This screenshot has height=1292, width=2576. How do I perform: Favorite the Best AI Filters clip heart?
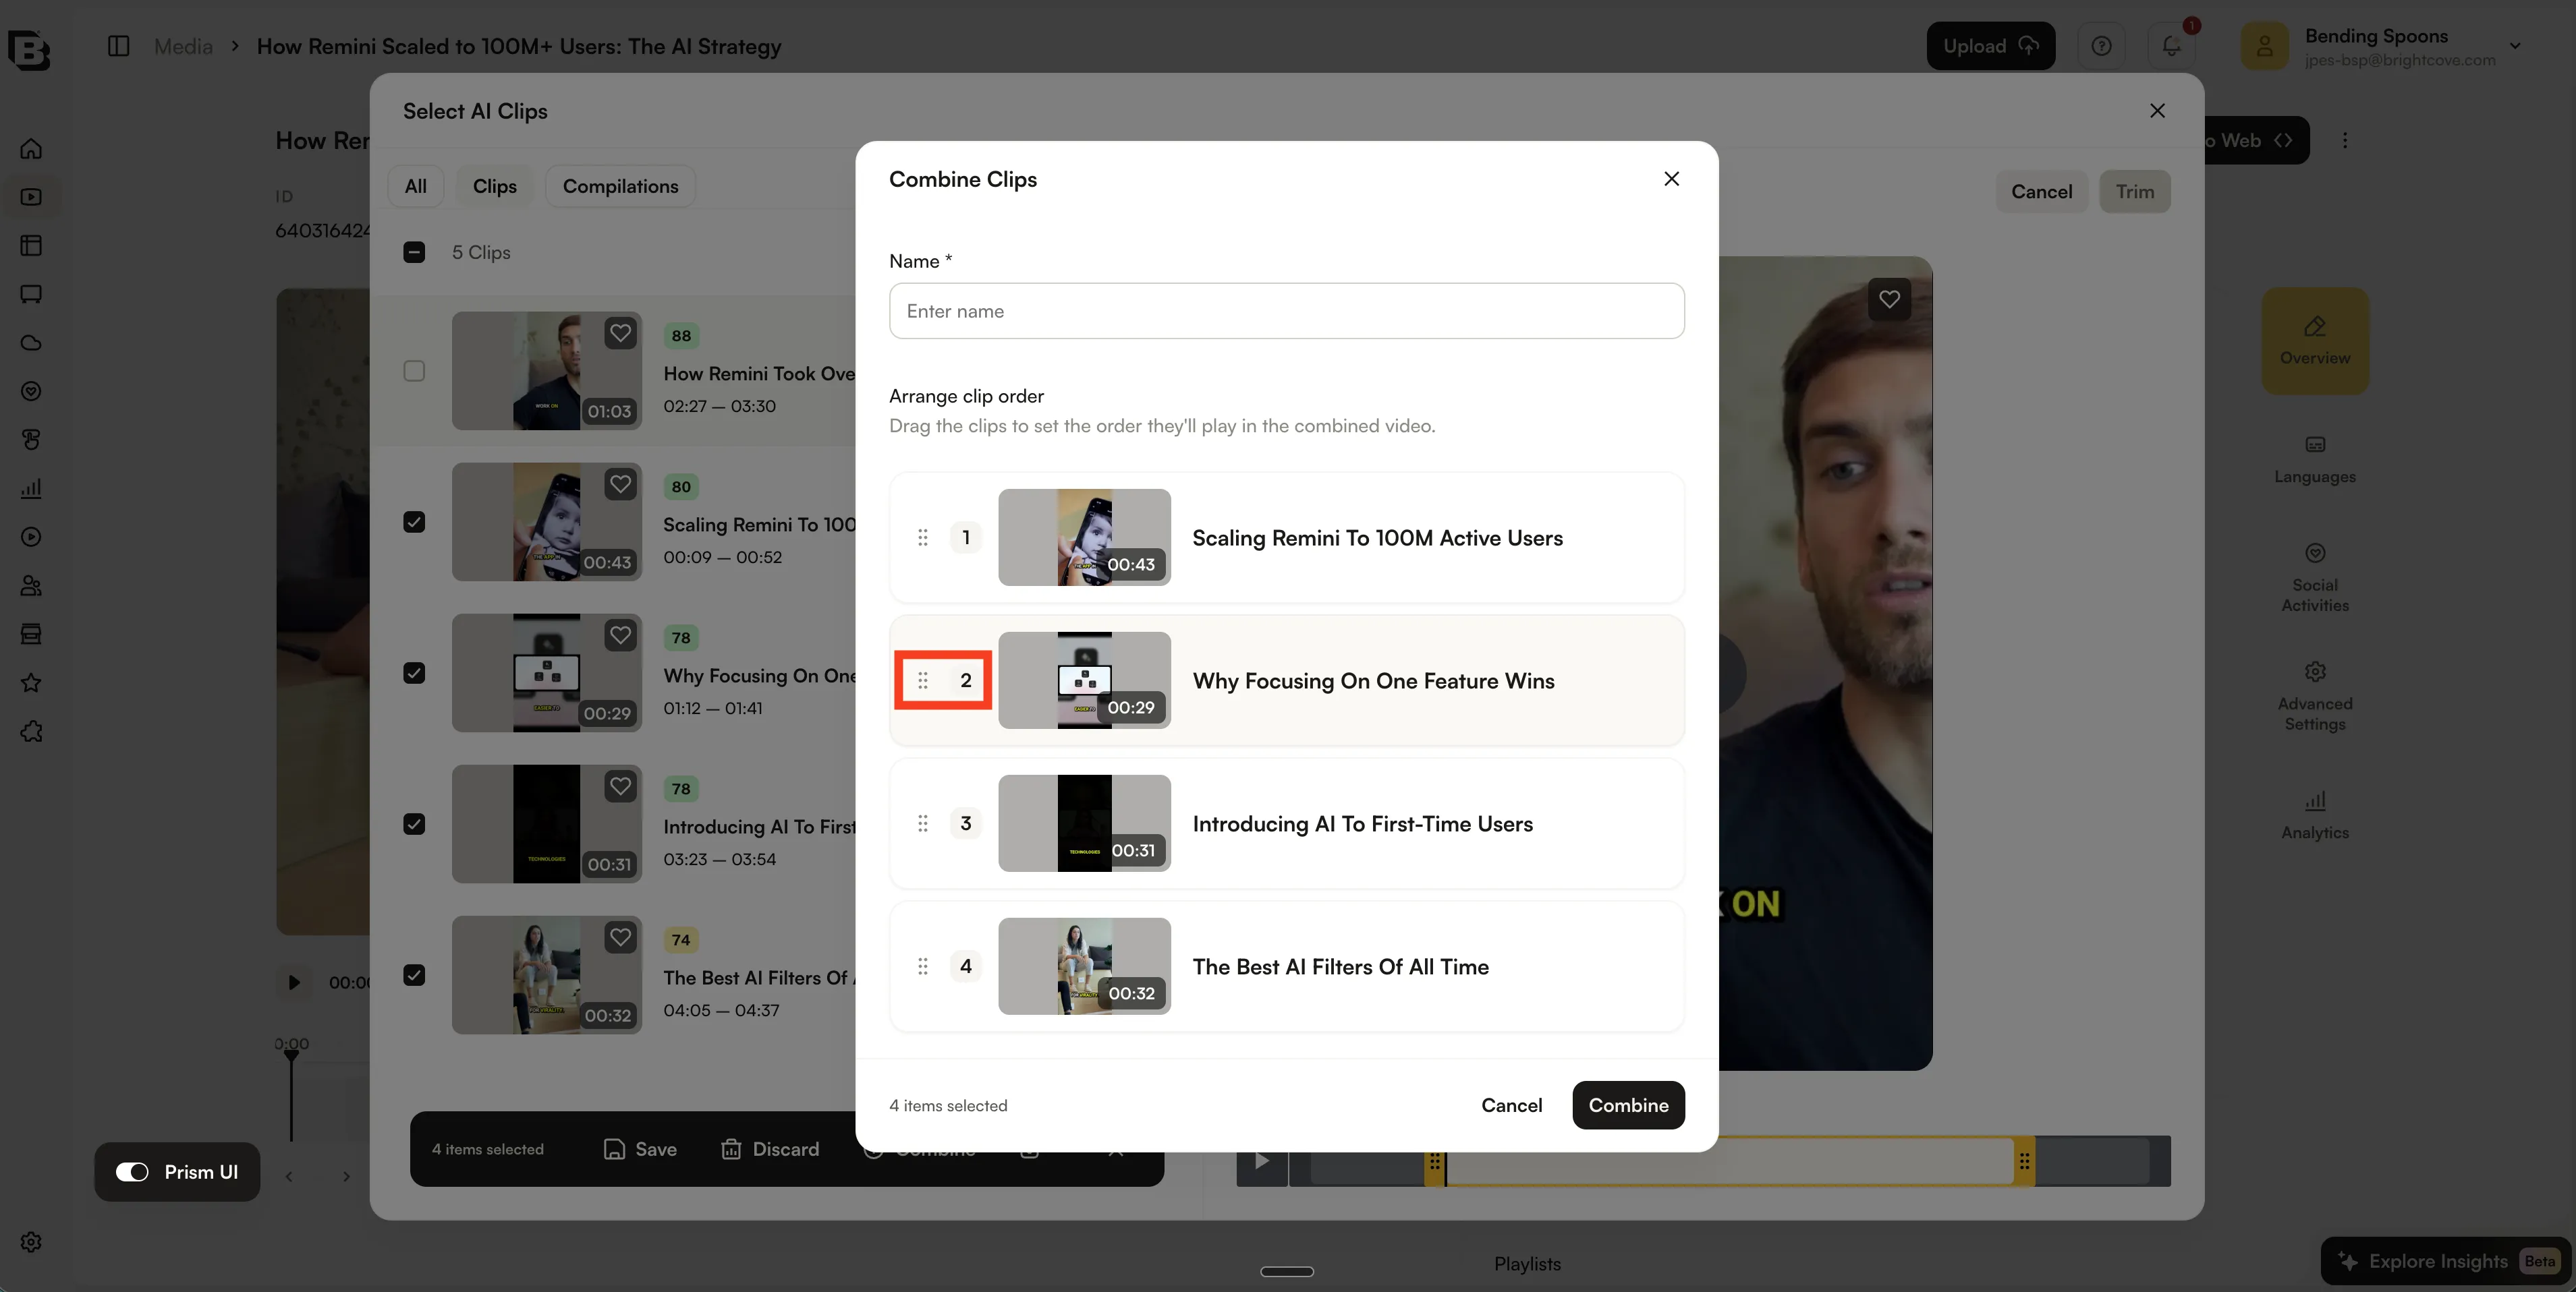(x=621, y=937)
